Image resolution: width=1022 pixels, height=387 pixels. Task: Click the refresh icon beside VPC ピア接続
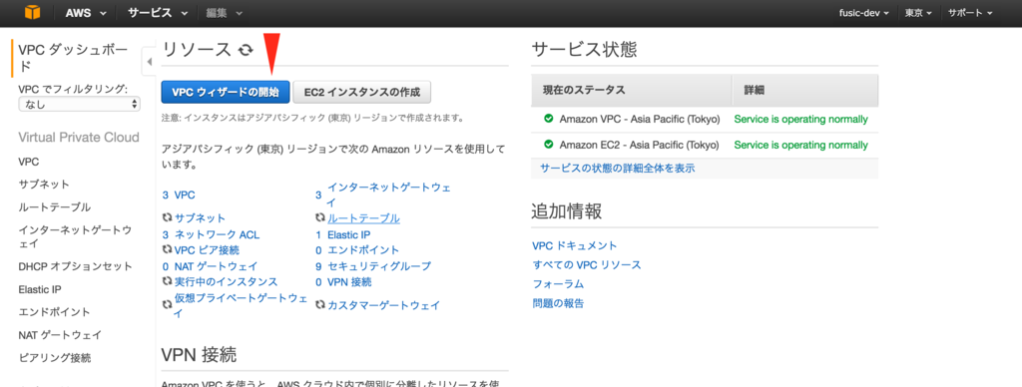[167, 249]
